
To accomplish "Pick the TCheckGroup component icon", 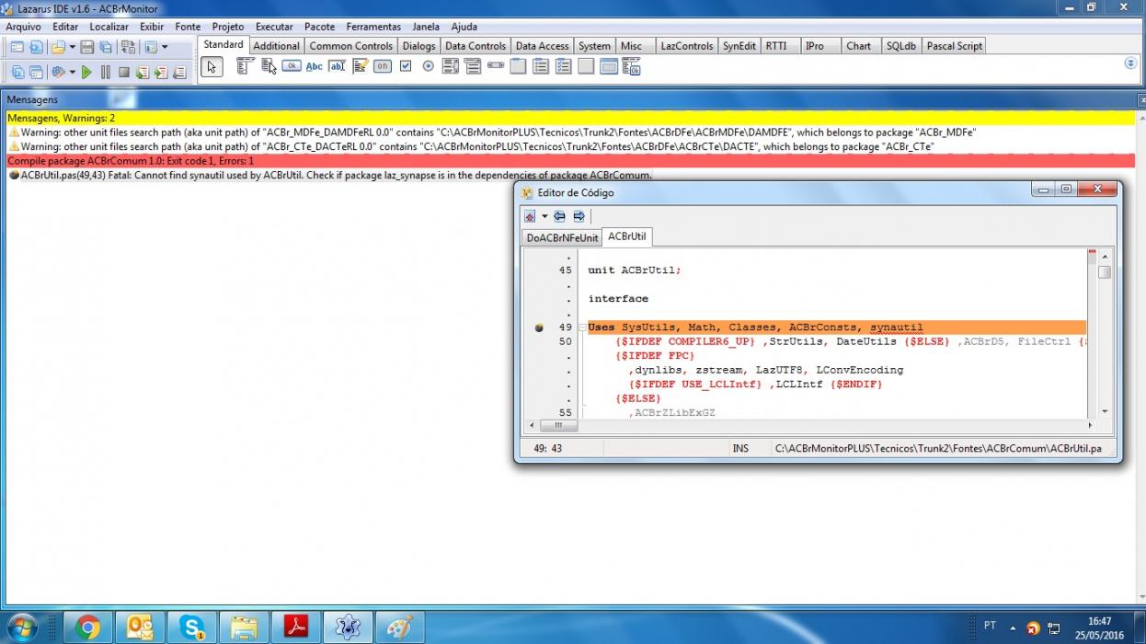I will [564, 66].
